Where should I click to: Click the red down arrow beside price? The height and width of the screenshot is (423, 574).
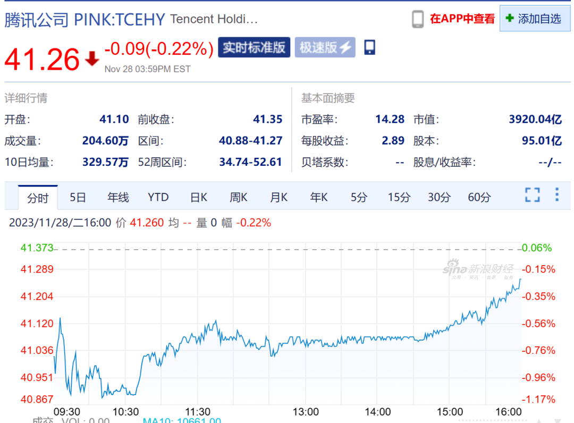coord(92,58)
